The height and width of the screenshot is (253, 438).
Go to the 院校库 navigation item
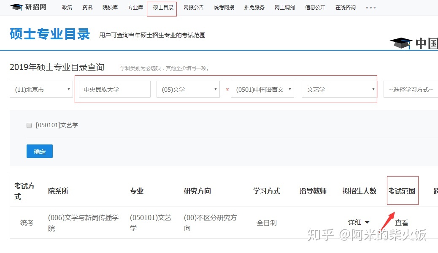point(111,8)
